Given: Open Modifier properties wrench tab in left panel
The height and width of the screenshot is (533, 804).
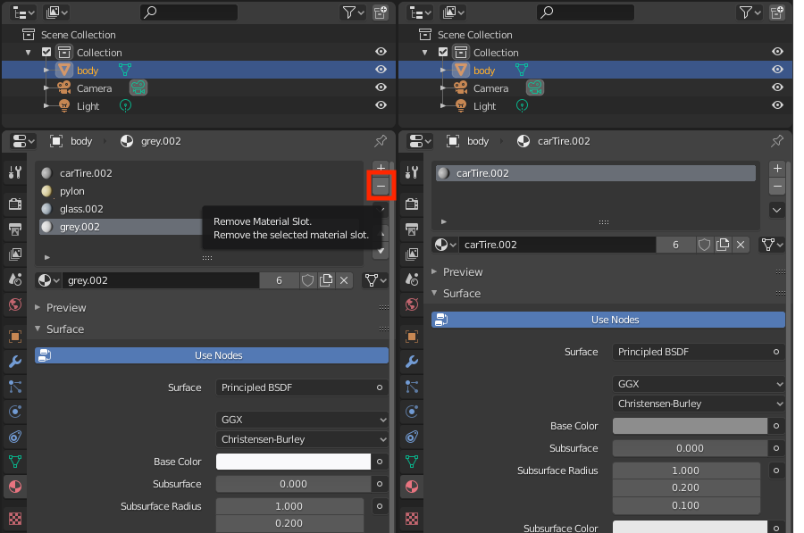Looking at the screenshot, I should point(14,362).
